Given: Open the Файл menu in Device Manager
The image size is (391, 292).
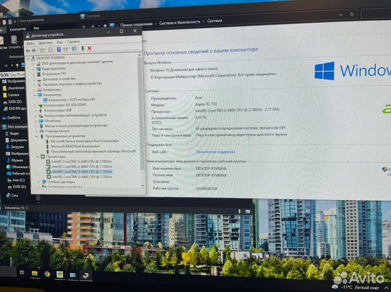Looking at the screenshot, I should click(29, 42).
